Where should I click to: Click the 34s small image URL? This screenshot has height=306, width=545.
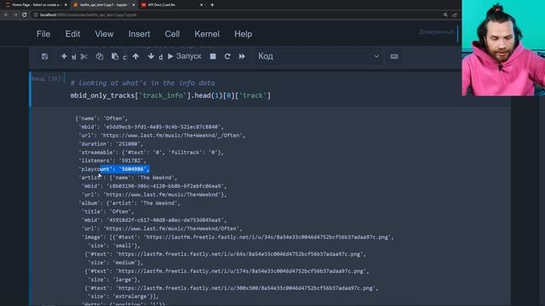[x=267, y=237]
